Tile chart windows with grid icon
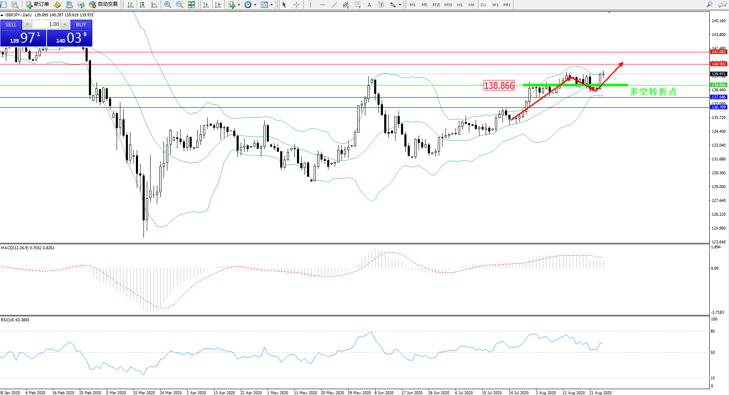 pos(191,5)
